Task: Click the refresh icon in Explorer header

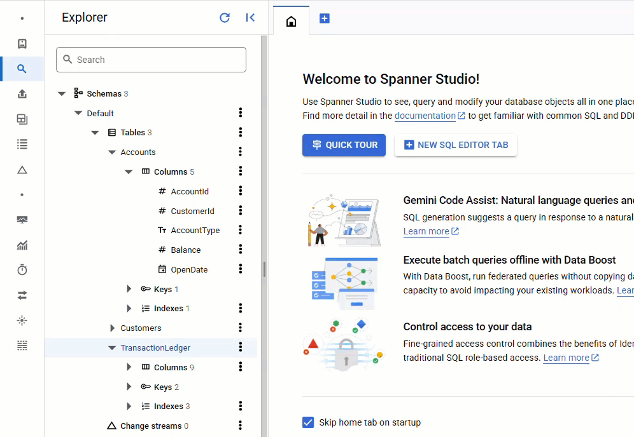Action: pyautogui.click(x=225, y=18)
